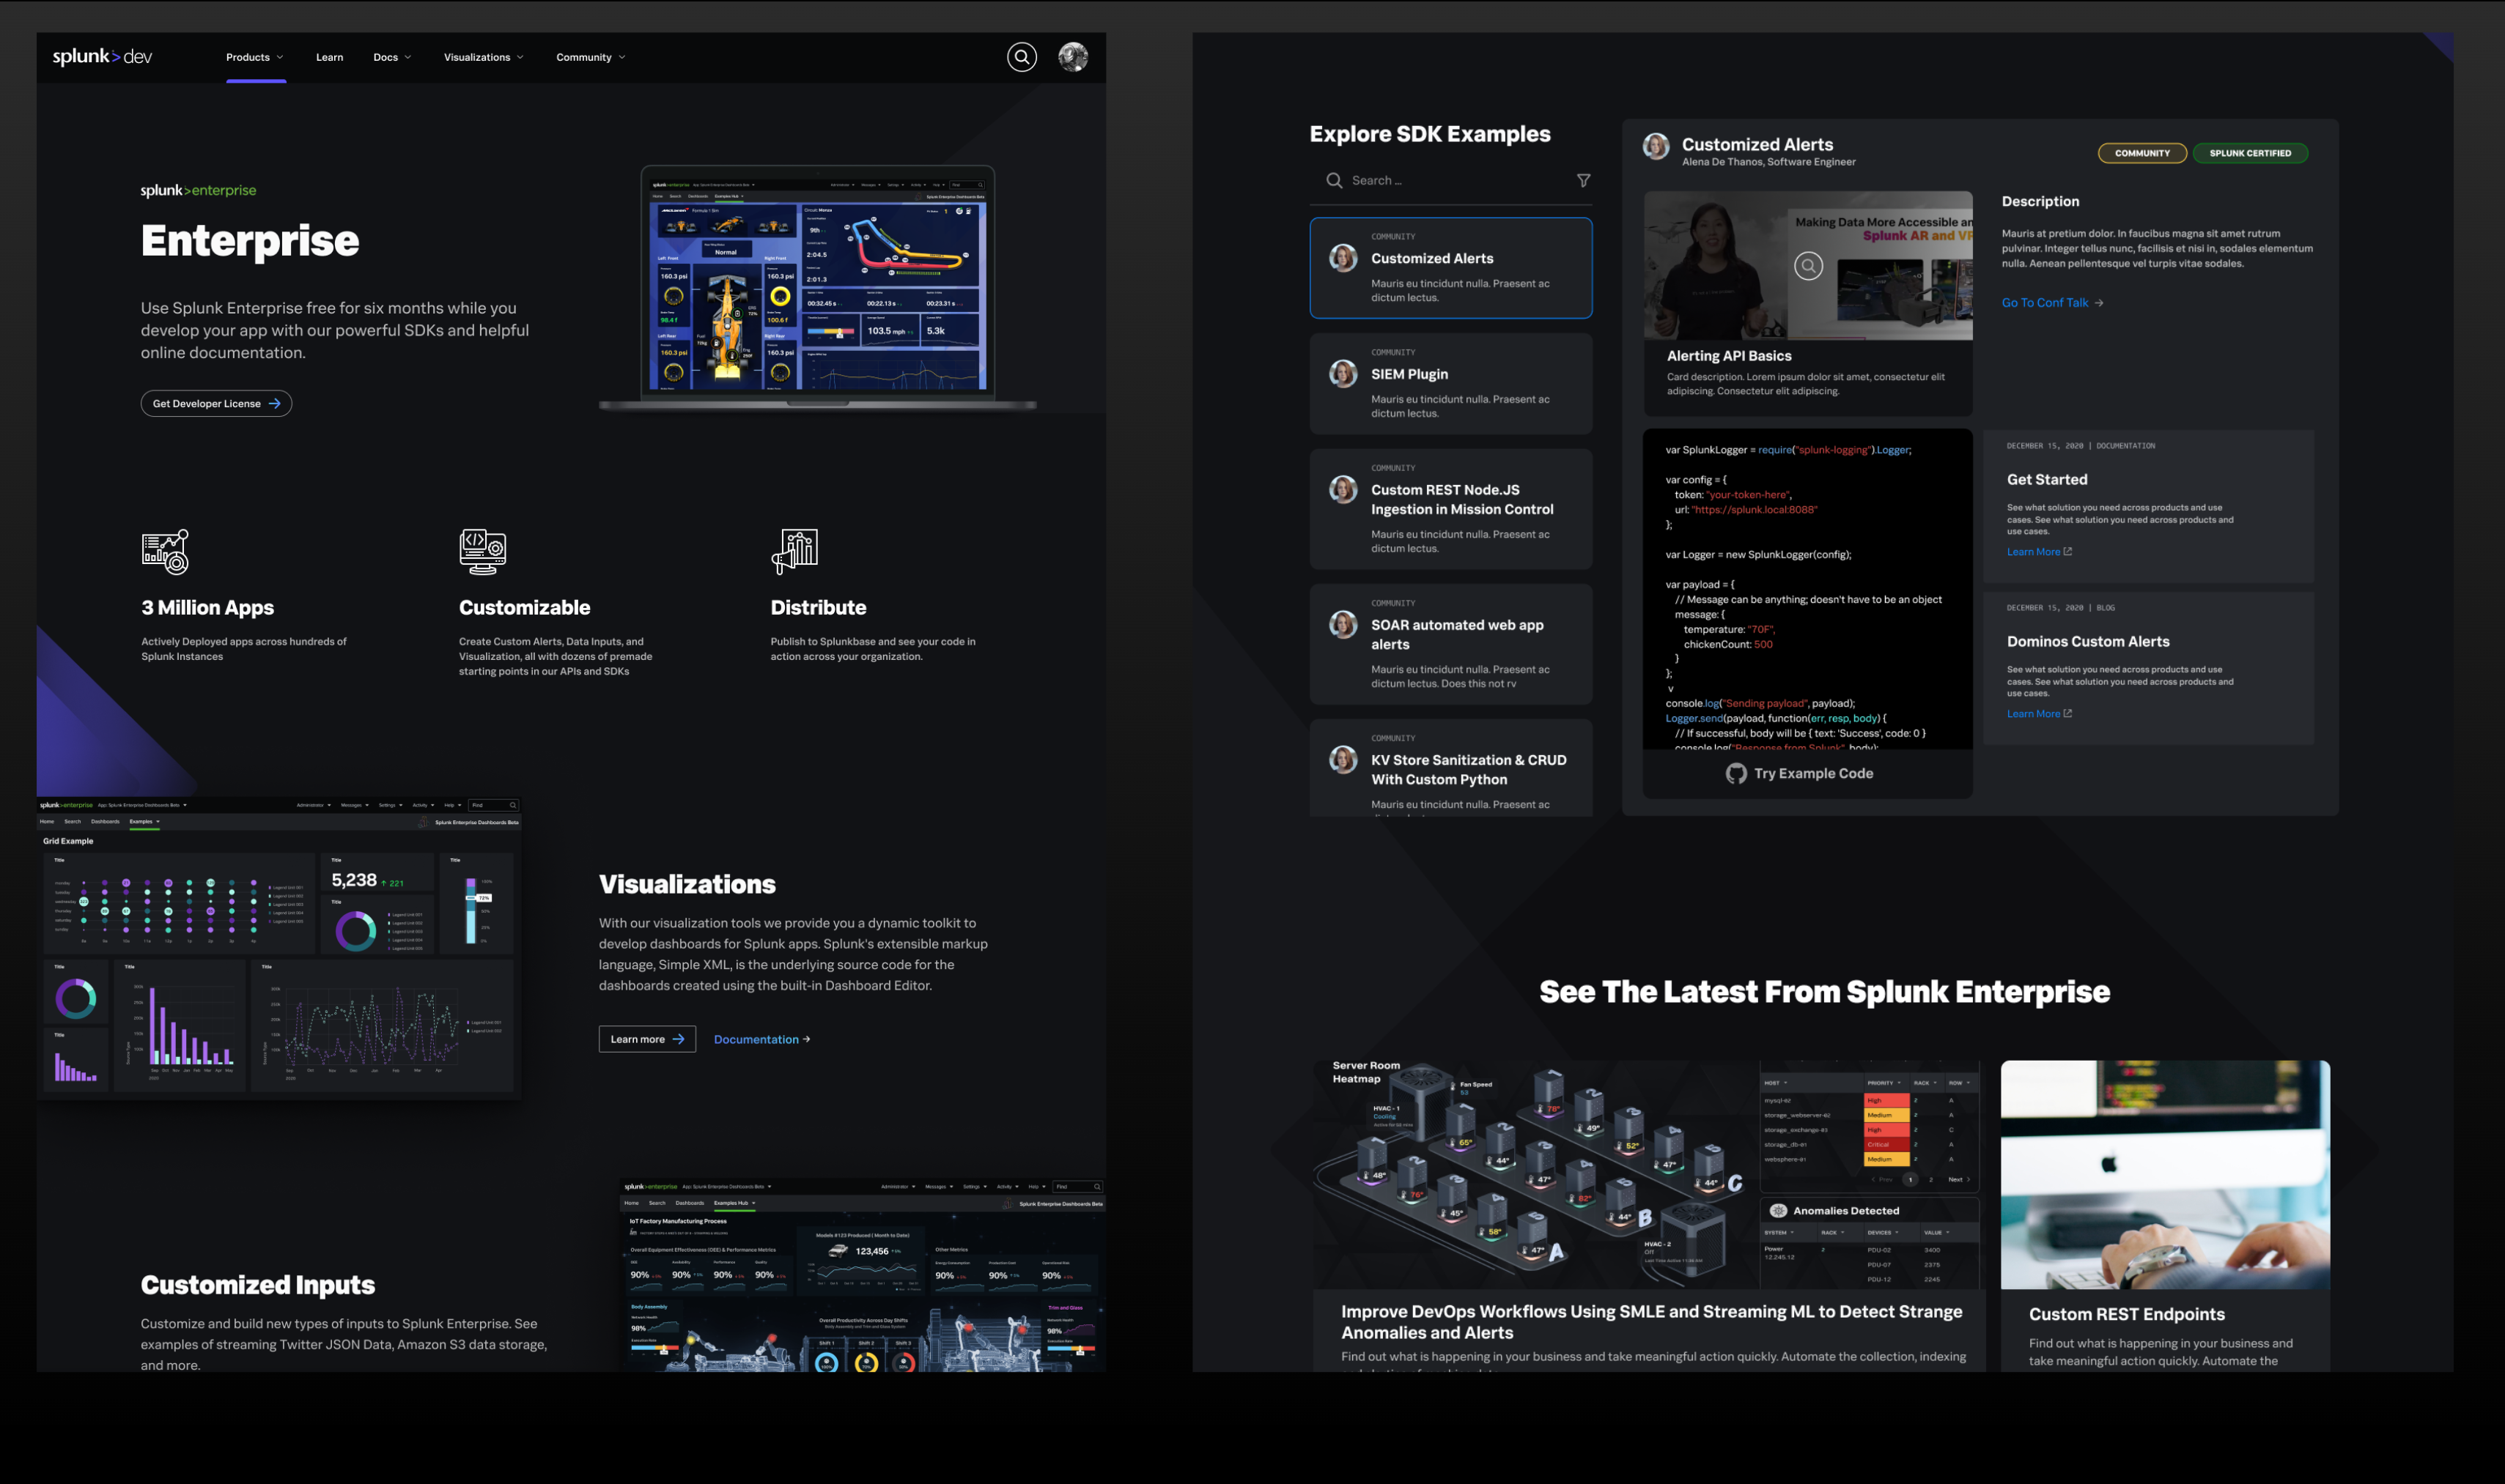Open the site search magnifier icon

point(1022,57)
